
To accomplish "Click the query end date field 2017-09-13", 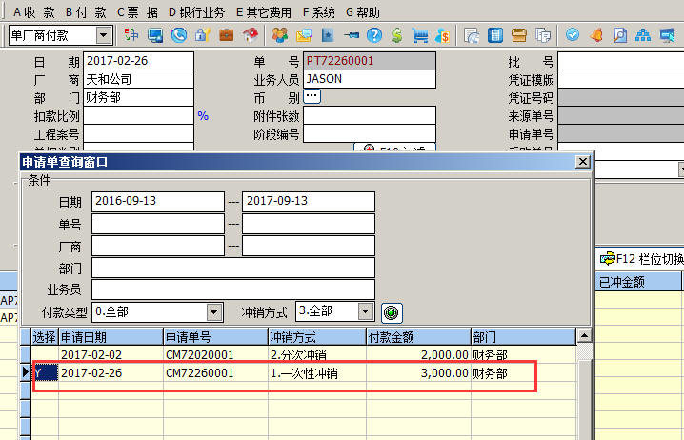I will (x=309, y=202).
